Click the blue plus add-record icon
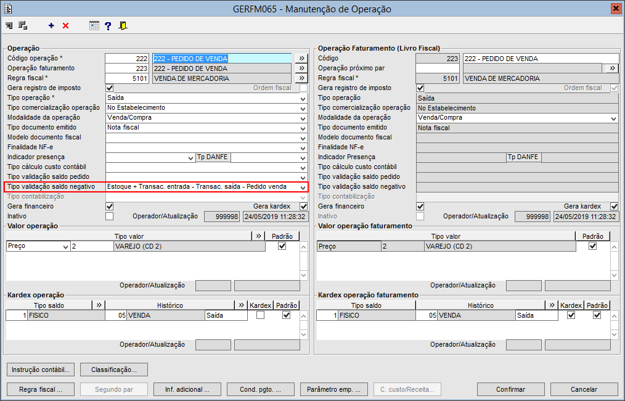This screenshot has width=625, height=401. 51,26
